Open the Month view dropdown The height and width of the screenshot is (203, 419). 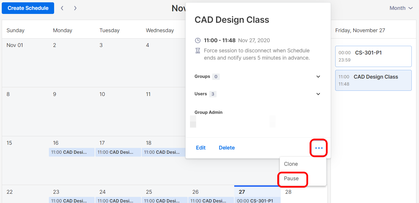(401, 8)
